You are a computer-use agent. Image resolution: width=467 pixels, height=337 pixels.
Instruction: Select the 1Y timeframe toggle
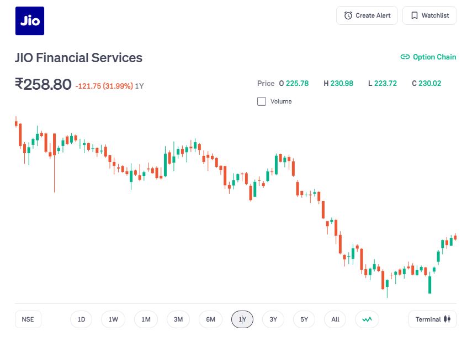coord(242,319)
